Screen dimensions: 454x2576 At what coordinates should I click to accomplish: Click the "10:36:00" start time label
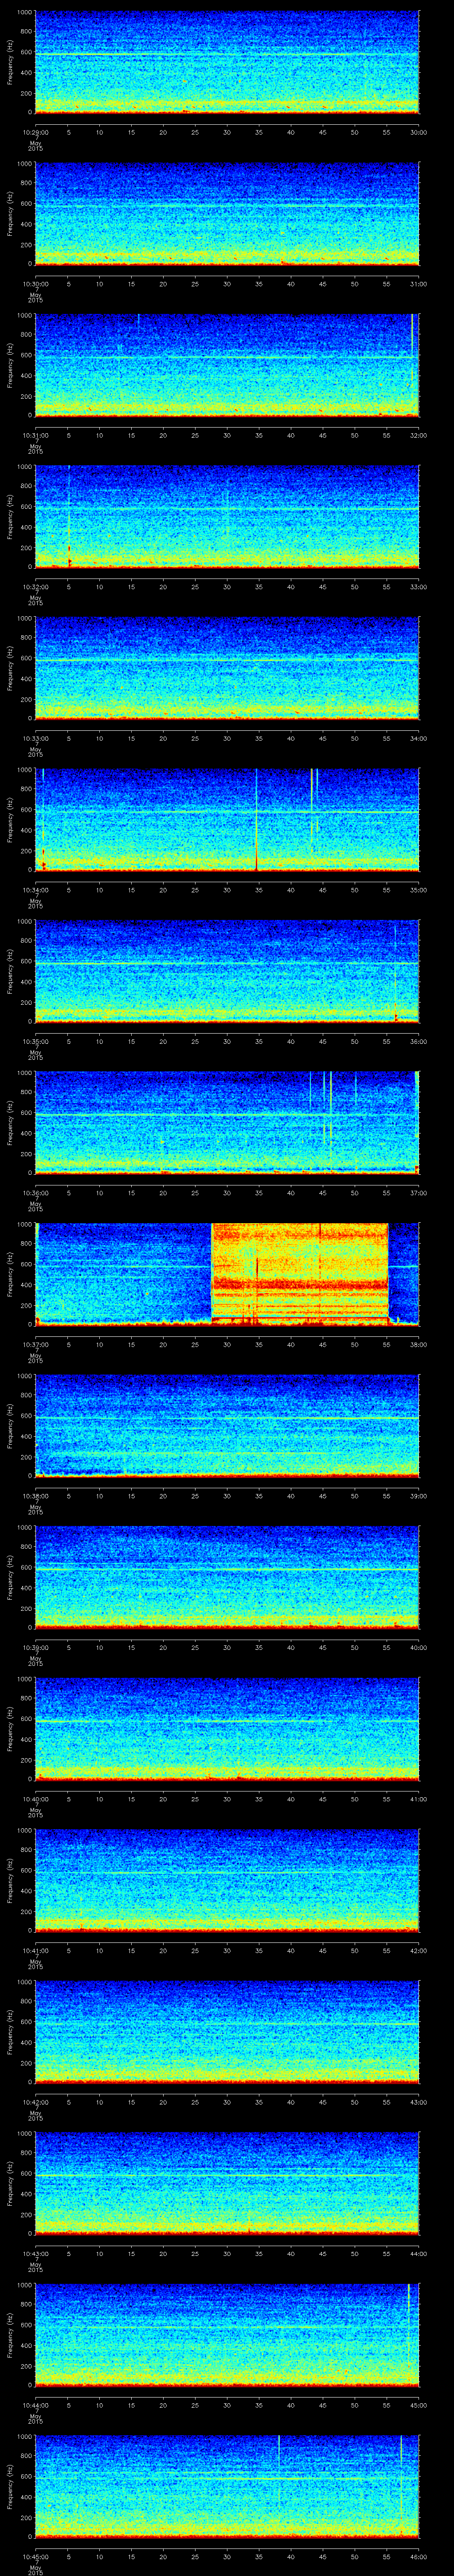[x=35, y=1192]
